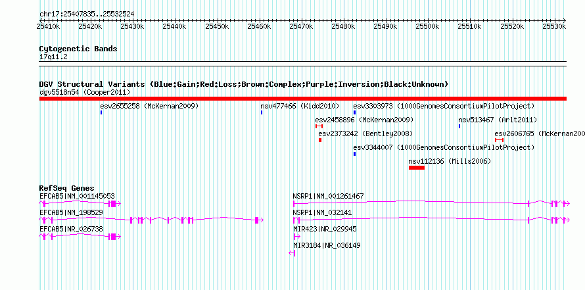Click the NSRP1 NM_032141 transcript glyph

point(431,220)
